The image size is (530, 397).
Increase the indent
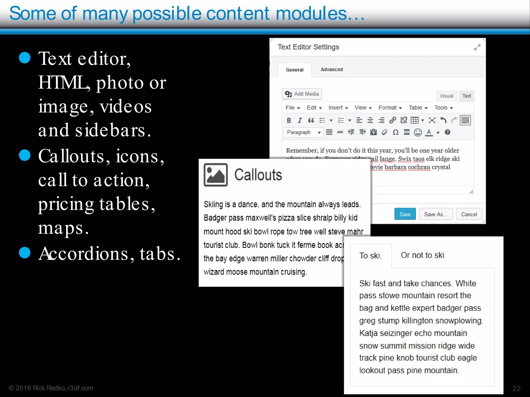(363, 132)
